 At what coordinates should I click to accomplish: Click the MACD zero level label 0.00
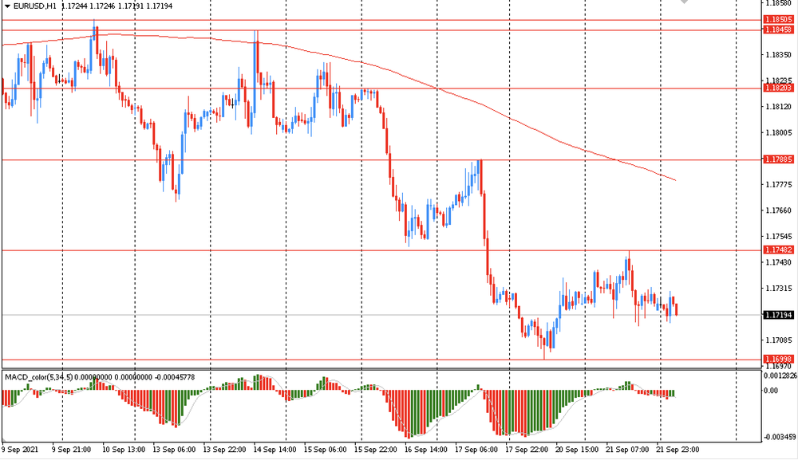point(772,391)
